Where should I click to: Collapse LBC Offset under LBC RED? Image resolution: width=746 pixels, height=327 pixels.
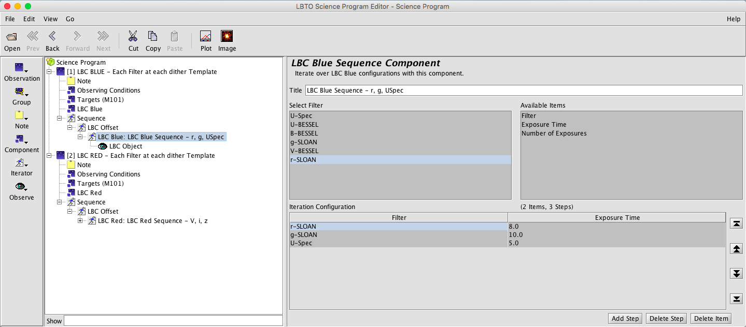[x=70, y=212]
